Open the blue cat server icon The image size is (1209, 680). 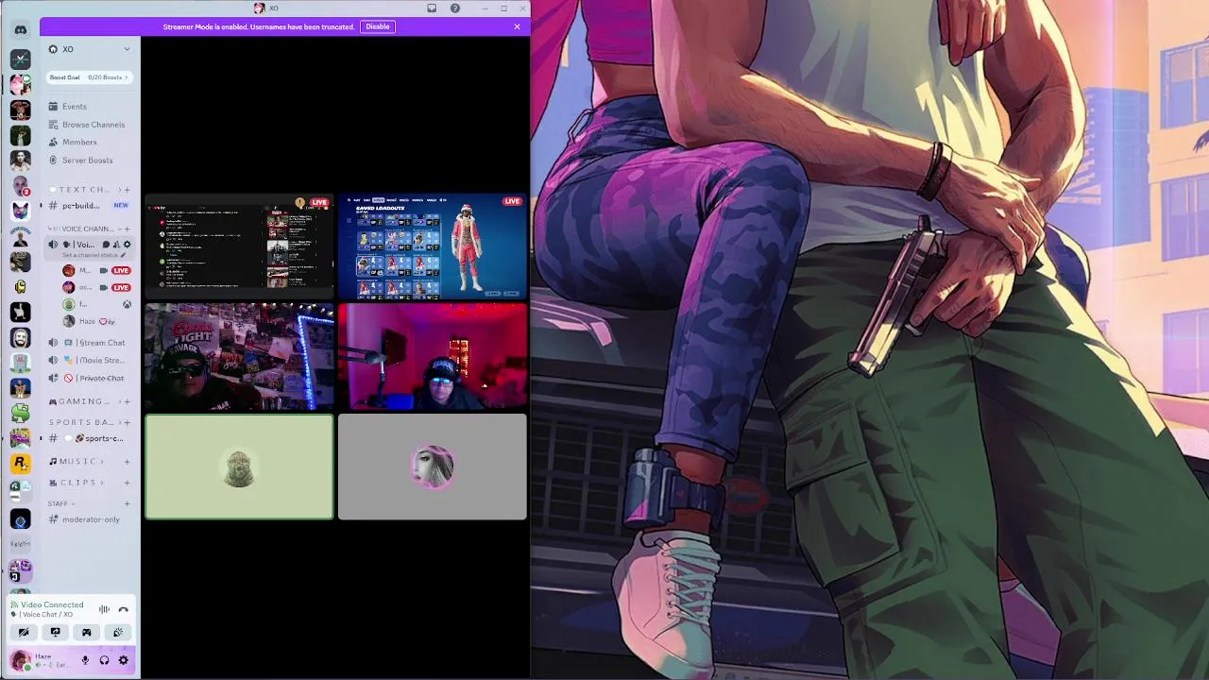(20, 210)
